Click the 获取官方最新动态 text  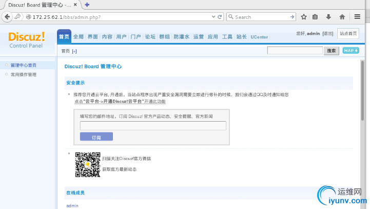[x=120, y=169]
